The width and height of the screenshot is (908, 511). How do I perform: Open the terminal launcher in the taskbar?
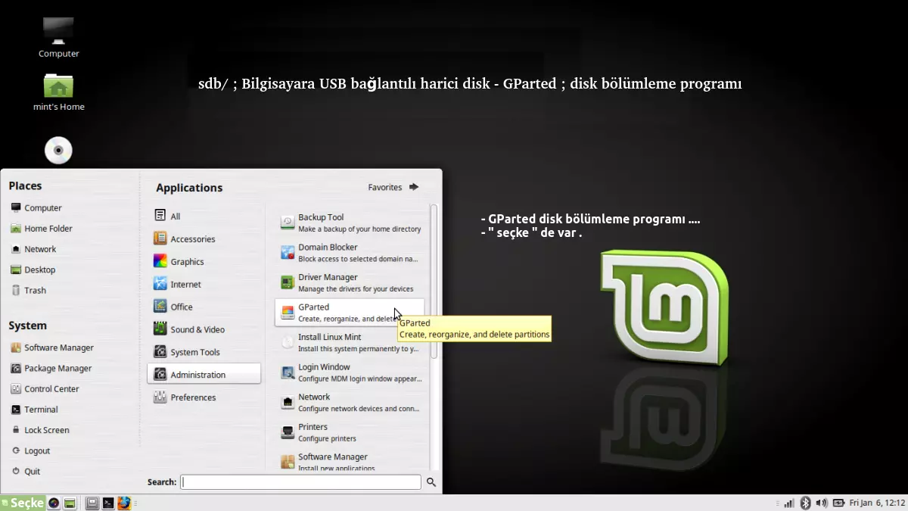(x=108, y=503)
